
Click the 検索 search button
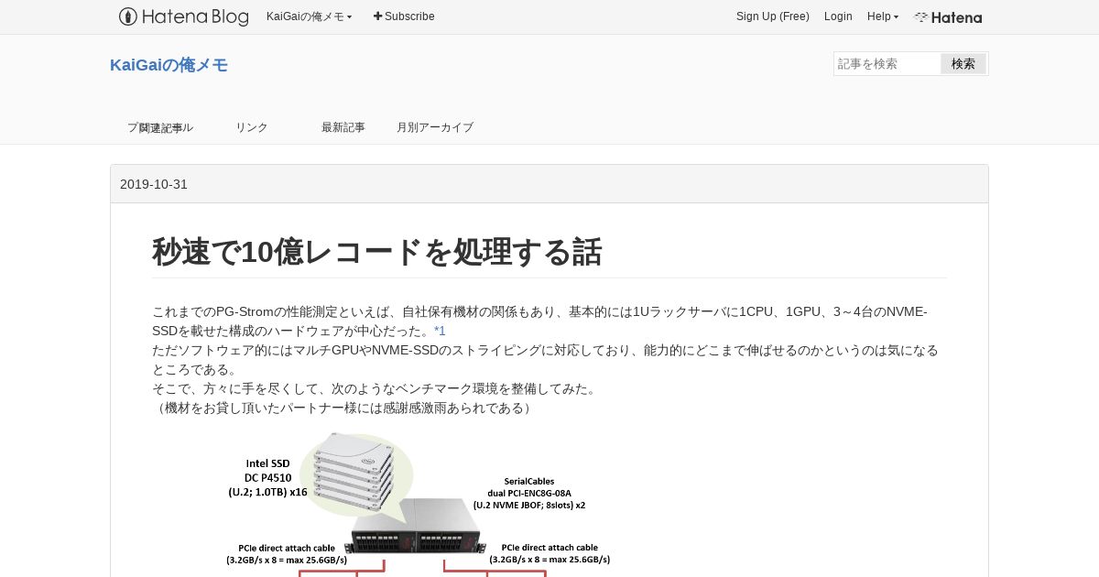tap(963, 63)
